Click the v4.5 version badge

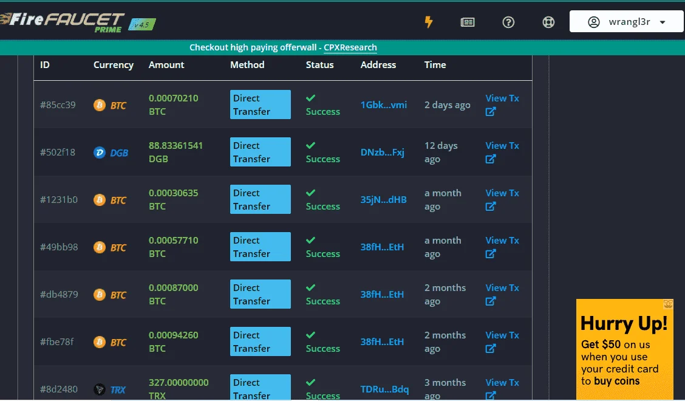click(x=142, y=24)
